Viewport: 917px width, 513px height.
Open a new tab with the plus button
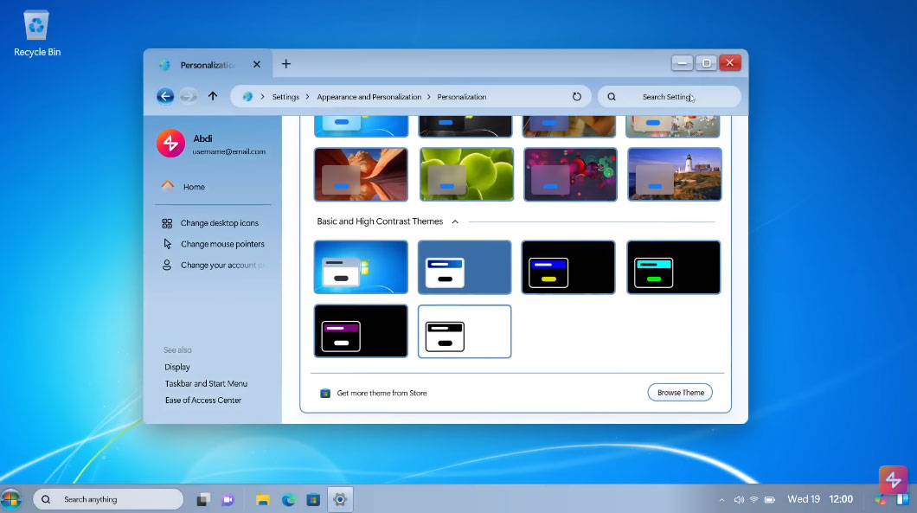tap(285, 64)
